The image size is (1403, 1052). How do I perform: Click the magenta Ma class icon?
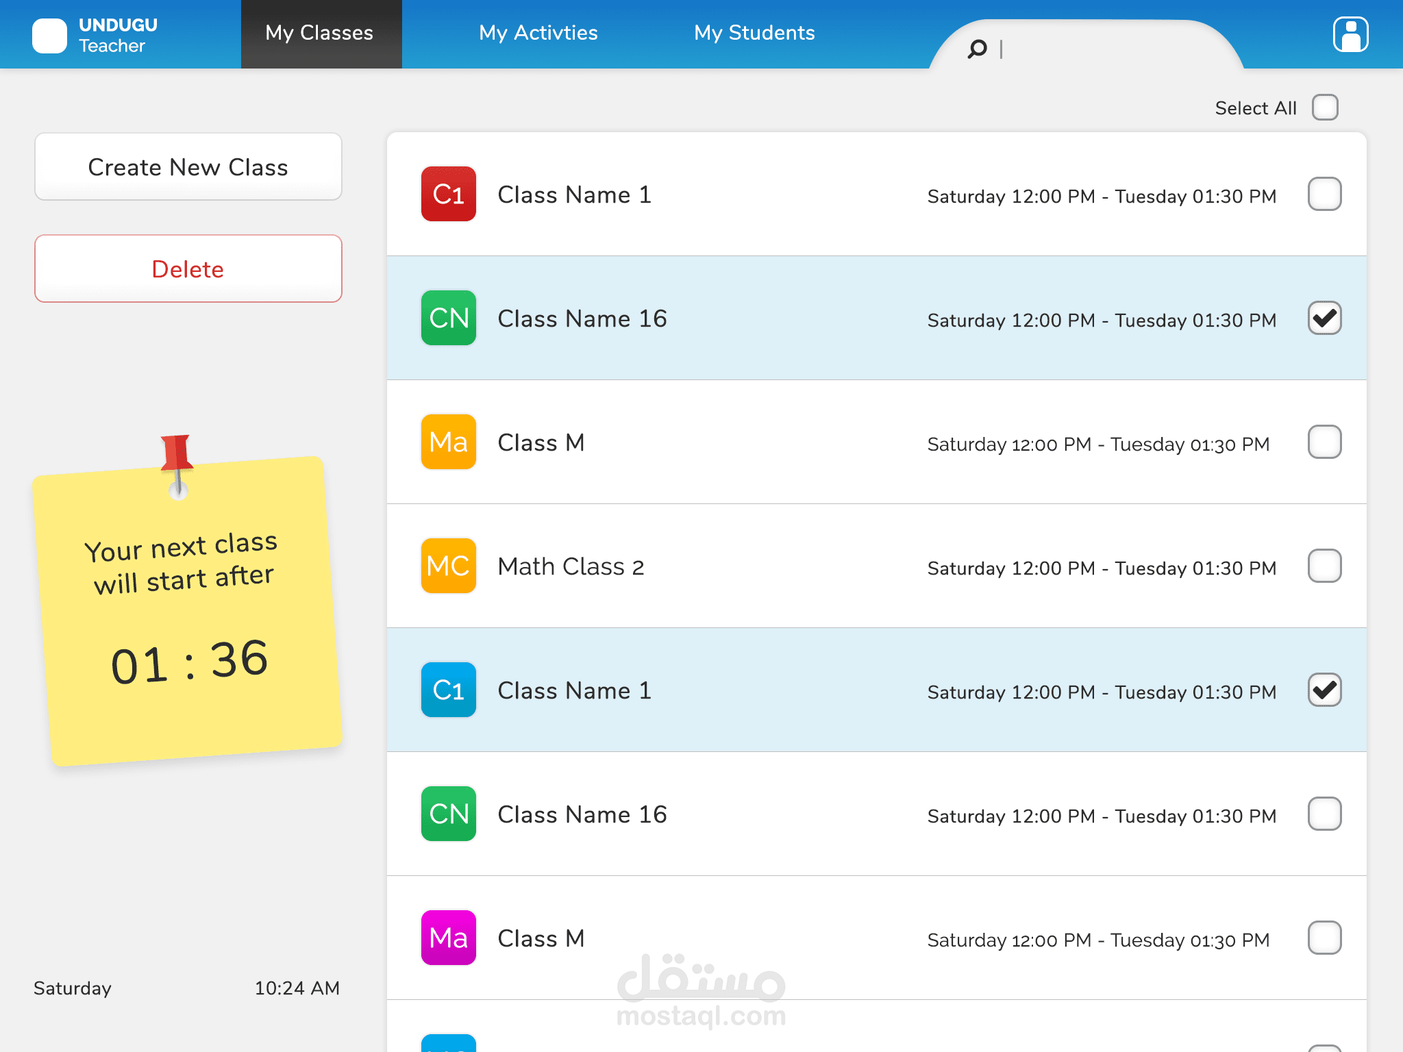(448, 938)
